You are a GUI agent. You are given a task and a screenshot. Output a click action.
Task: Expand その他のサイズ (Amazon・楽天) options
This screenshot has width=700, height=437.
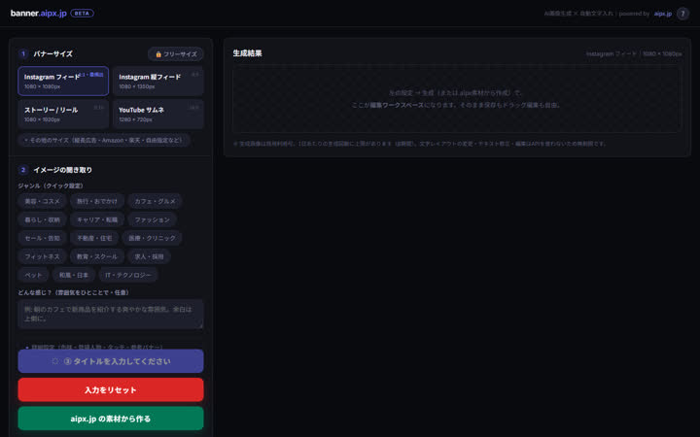(x=104, y=140)
